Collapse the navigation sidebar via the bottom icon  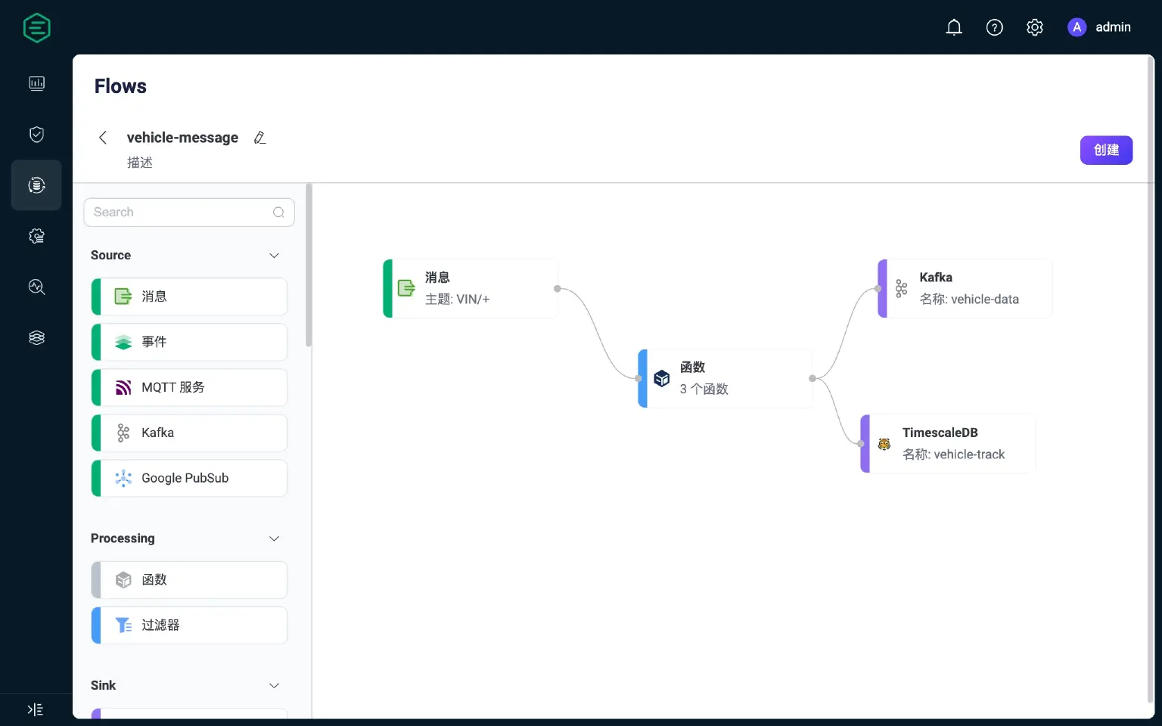[35, 709]
